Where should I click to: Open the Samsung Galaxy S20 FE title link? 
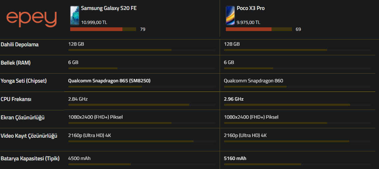tap(109, 8)
